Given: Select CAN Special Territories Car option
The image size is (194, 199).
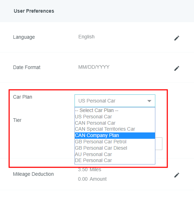Looking at the screenshot, I should tap(115, 129).
